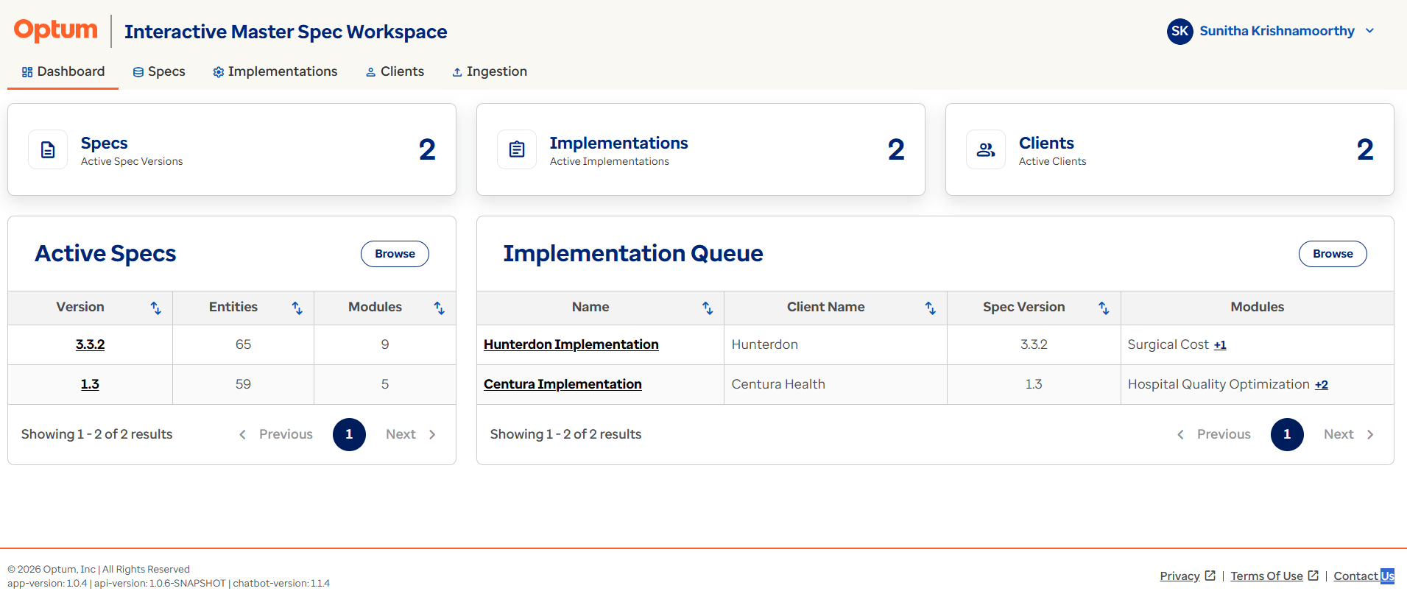Select page 1 in Active Specs pagination
This screenshot has width=1407, height=591.
(349, 434)
